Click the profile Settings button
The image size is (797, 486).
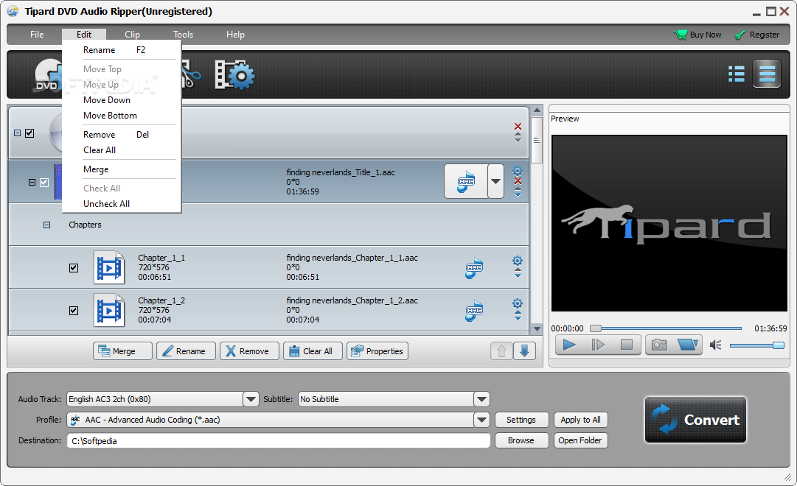pos(521,420)
